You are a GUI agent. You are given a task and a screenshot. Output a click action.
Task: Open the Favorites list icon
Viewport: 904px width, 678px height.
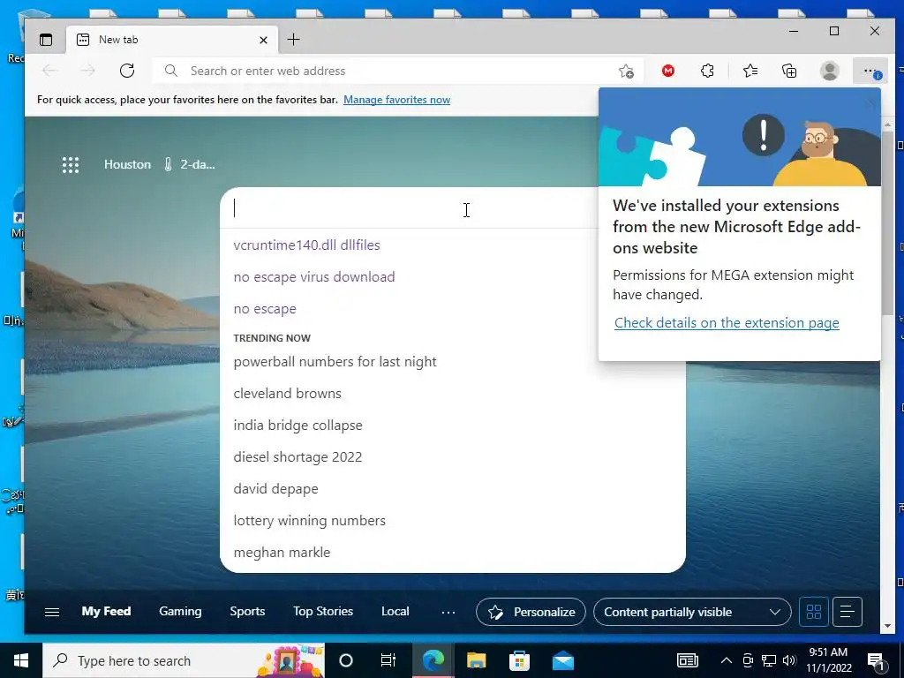click(x=750, y=71)
